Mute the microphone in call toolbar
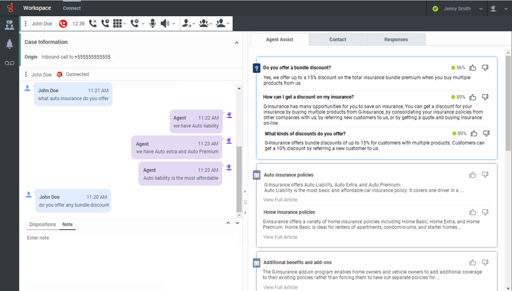The height and width of the screenshot is (291, 512). 153,24
